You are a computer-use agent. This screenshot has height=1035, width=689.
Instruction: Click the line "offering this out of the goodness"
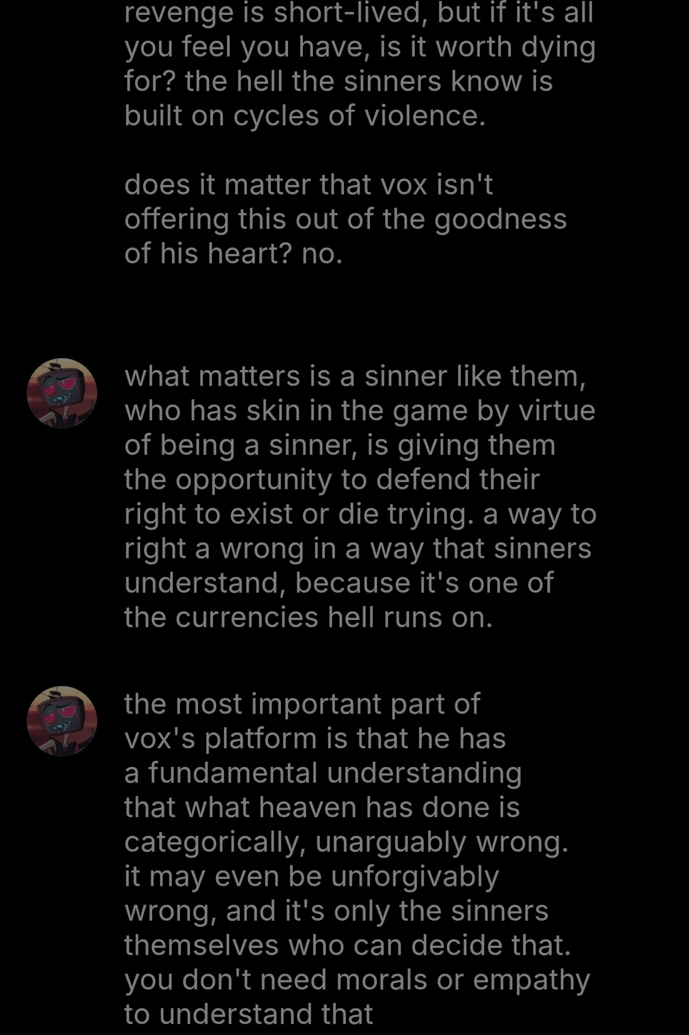point(346,219)
